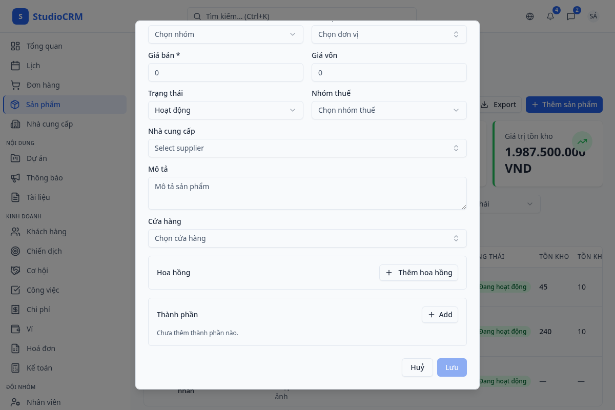
Task: Open the Select supplier combo box
Action: (x=307, y=148)
